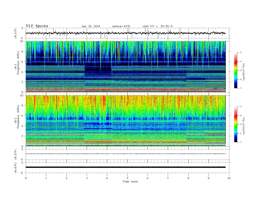Click the time axis tick label "8"
The height and width of the screenshot is (200, 258).
188,178
